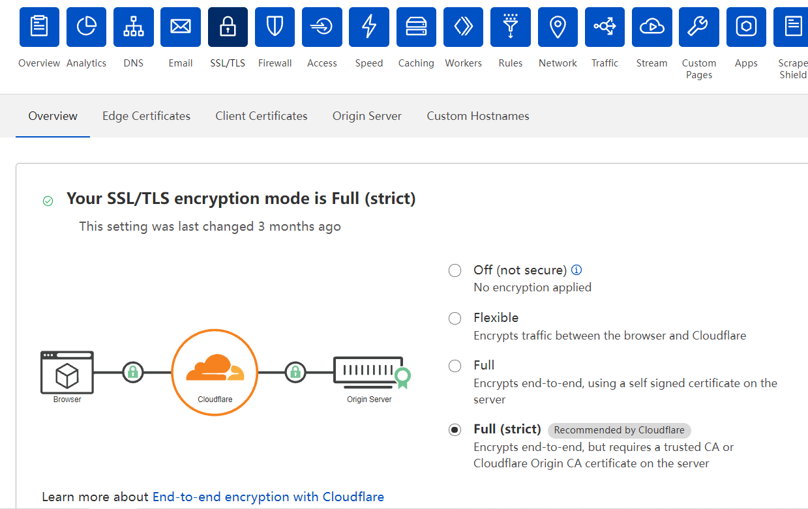Open the Custom Pages wrench icon
Image resolution: width=808 pixels, height=509 pixels.
699,27
